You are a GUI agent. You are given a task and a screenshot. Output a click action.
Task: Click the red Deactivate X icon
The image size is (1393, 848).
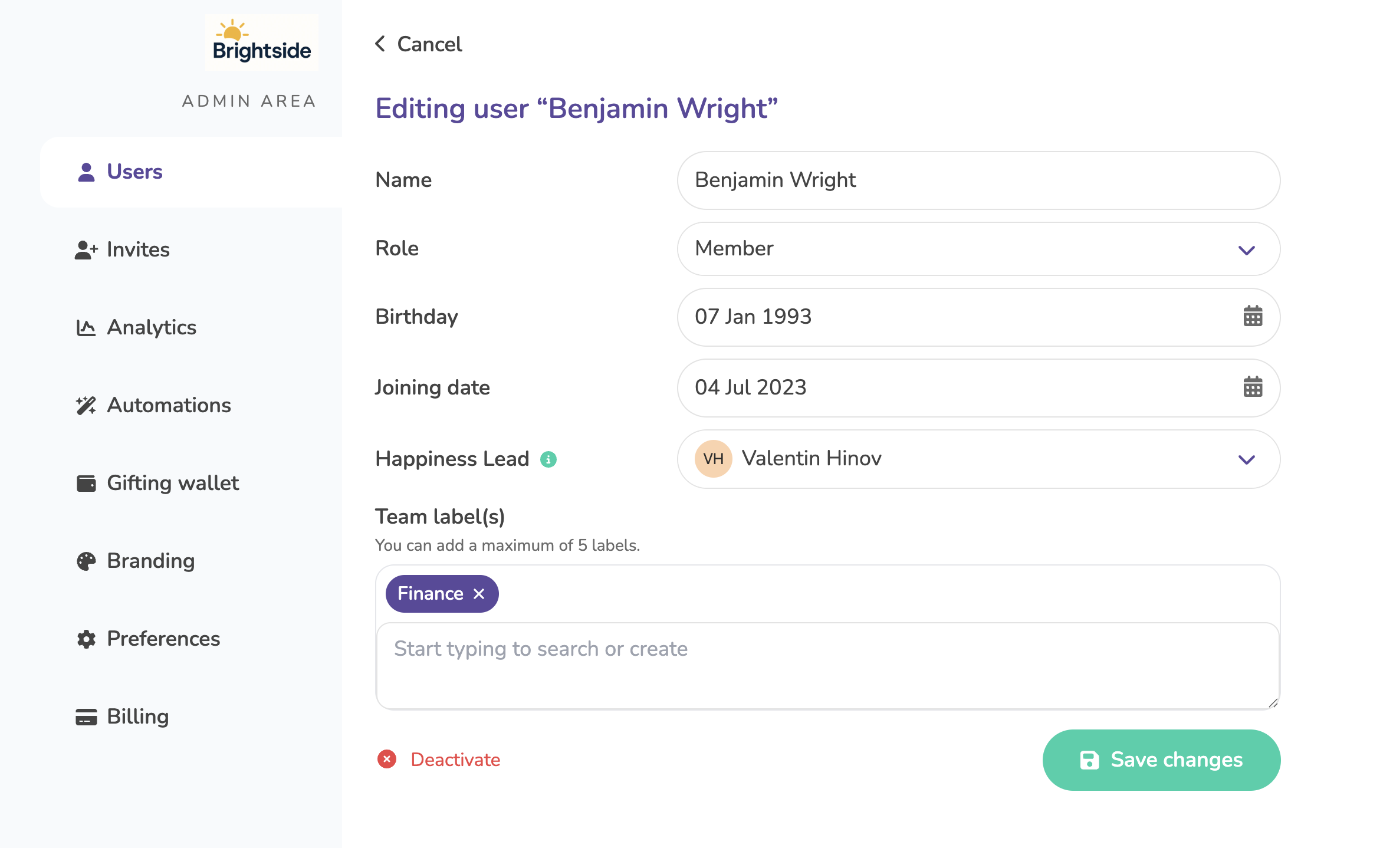click(387, 760)
